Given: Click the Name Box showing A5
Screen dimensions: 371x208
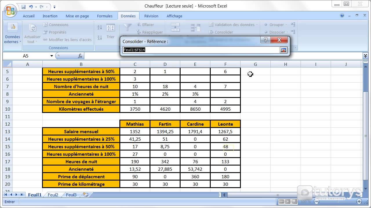Looking at the screenshot, I should click(x=26, y=56).
